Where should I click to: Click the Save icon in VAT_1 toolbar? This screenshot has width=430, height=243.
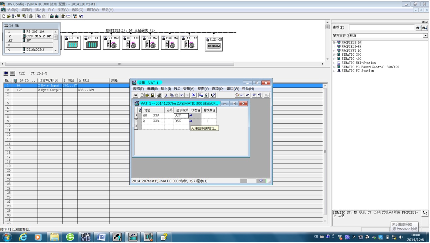152,95
